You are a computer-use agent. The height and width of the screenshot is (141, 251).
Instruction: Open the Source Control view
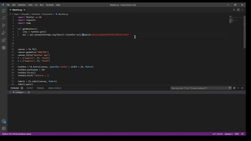(4, 25)
